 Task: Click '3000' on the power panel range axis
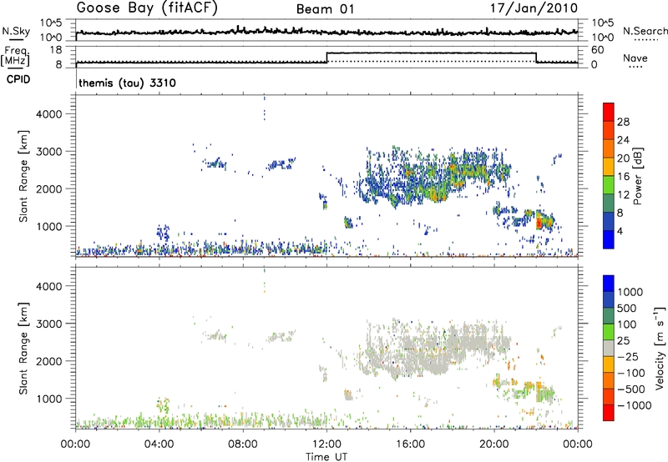pyautogui.click(x=48, y=152)
